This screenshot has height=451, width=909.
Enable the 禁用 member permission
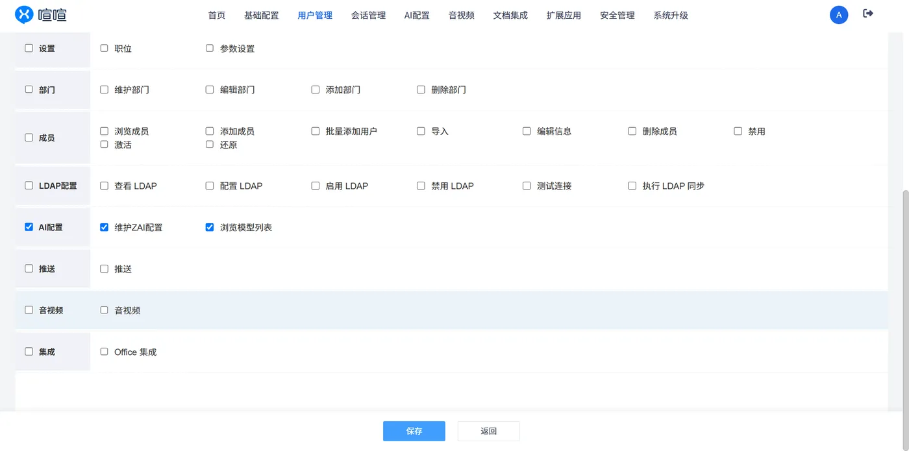738,131
